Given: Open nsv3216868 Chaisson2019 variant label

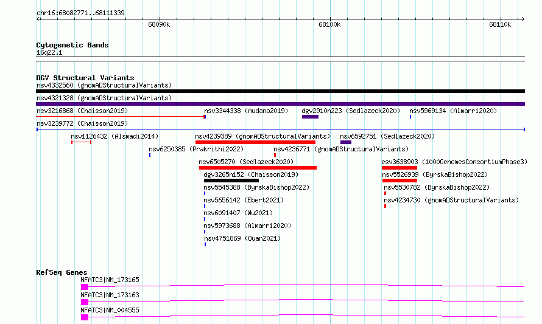Looking at the screenshot, I should pos(82,111).
